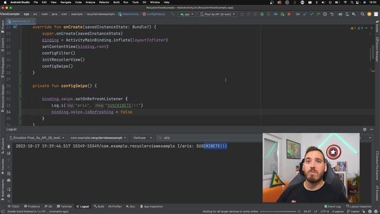Open Logcat settings gear in left strip
This screenshot has width=380, height=214.
click(x=9, y=196)
